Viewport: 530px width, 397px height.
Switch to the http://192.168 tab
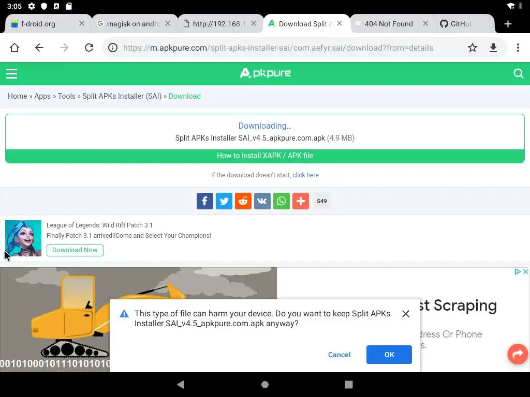coord(219,24)
